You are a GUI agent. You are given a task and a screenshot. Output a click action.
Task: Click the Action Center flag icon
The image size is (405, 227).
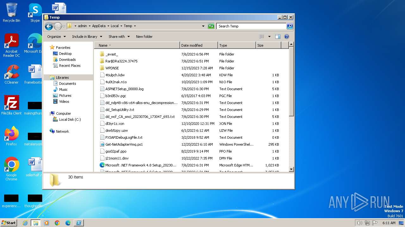click(x=375, y=223)
